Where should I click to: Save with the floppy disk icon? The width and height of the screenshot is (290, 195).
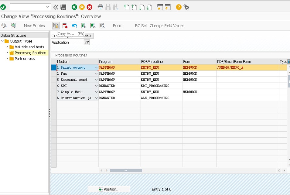point(63,7)
